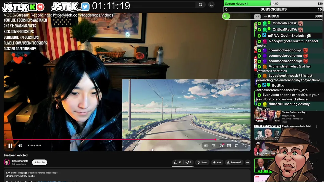
Task: Toggle the autoplay switch in player
Action: tap(206, 146)
